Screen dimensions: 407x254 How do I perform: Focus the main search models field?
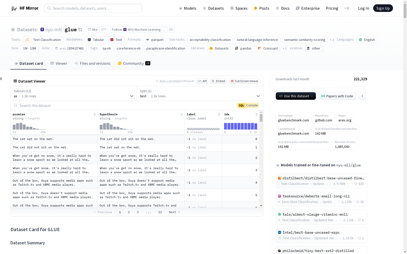93,8
